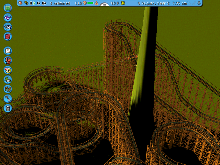The height and width of the screenshot is (165, 220).
Task: Click the greyed-out pen icon beside the wrench
Action: tap(194, 3)
